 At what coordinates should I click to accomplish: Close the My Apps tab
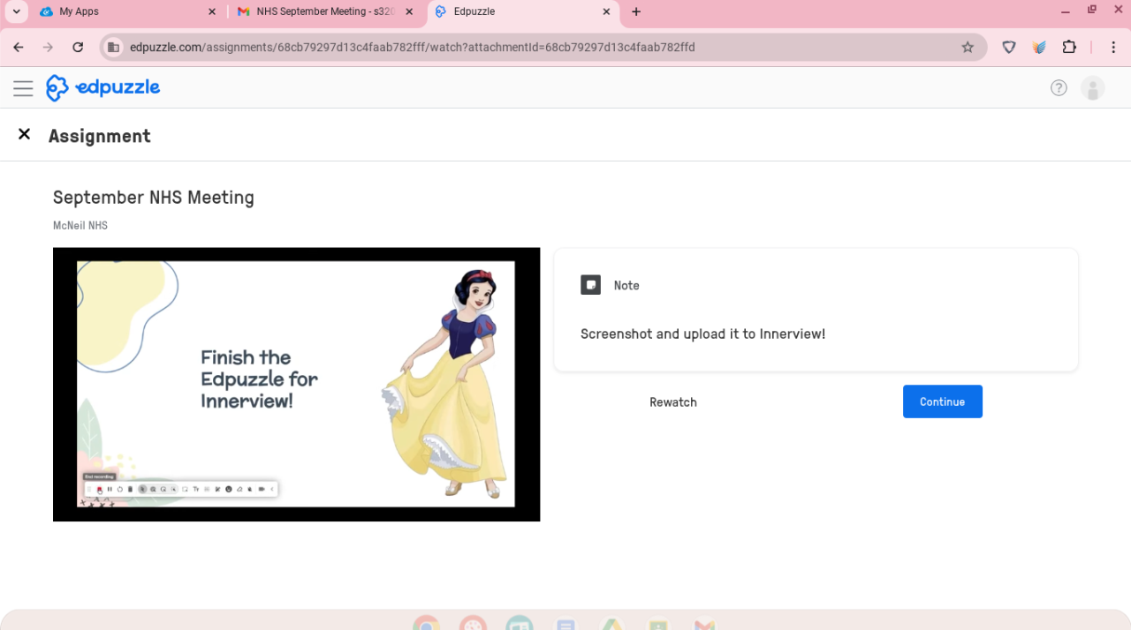pyautogui.click(x=211, y=11)
